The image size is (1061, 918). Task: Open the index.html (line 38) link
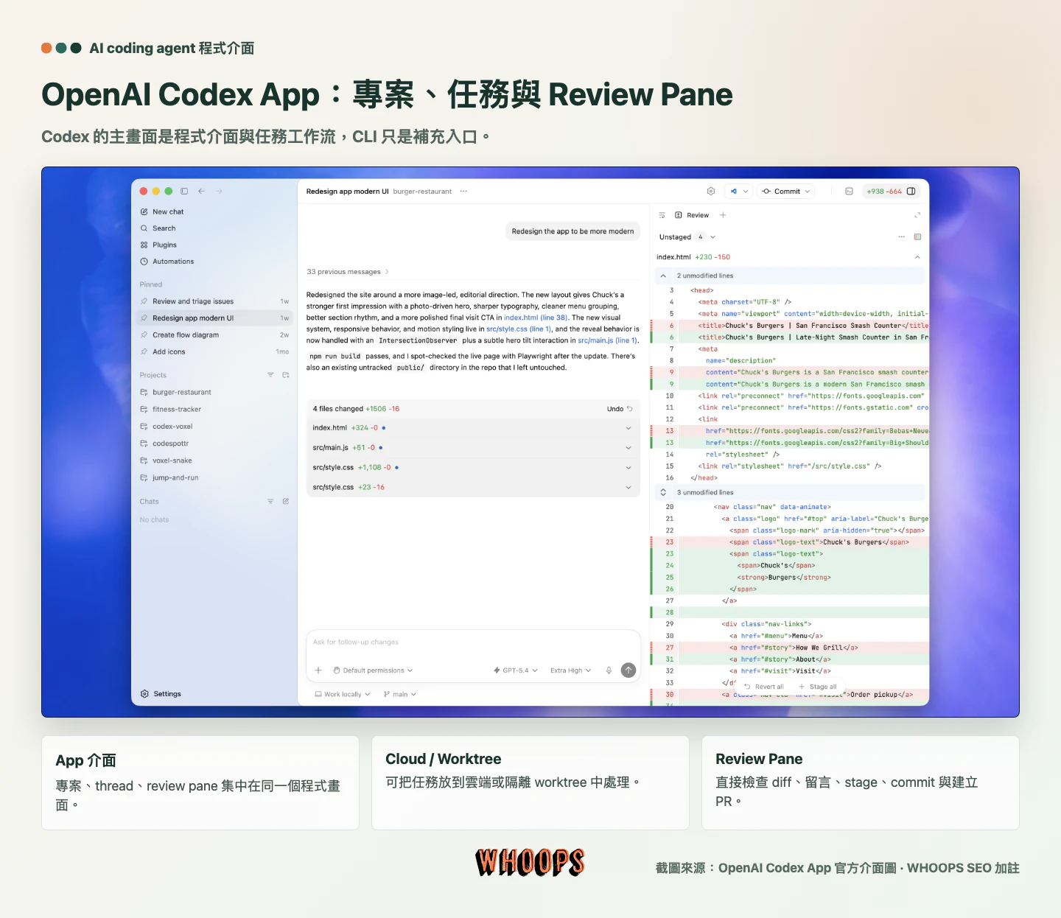click(536, 318)
